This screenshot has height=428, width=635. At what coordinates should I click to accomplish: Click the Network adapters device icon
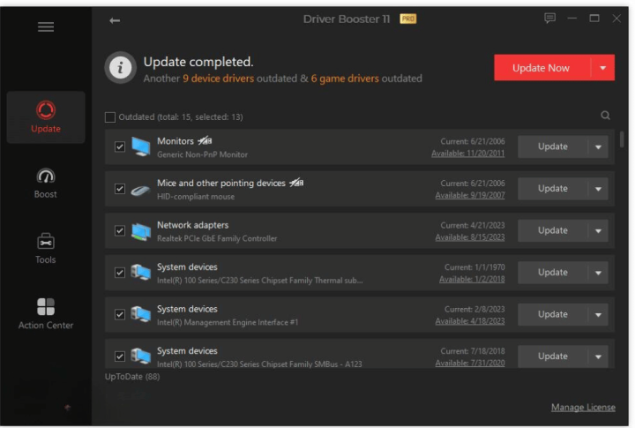click(x=141, y=231)
